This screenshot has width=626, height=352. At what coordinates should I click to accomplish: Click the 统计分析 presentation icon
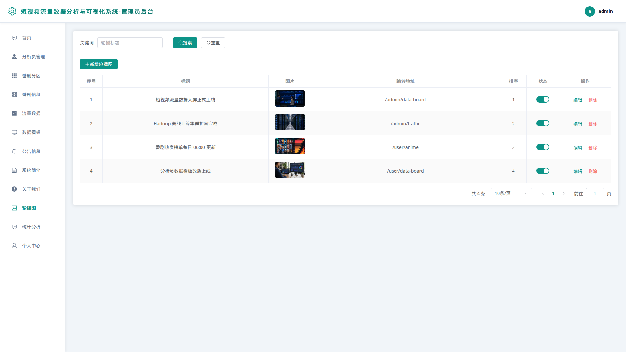14,227
